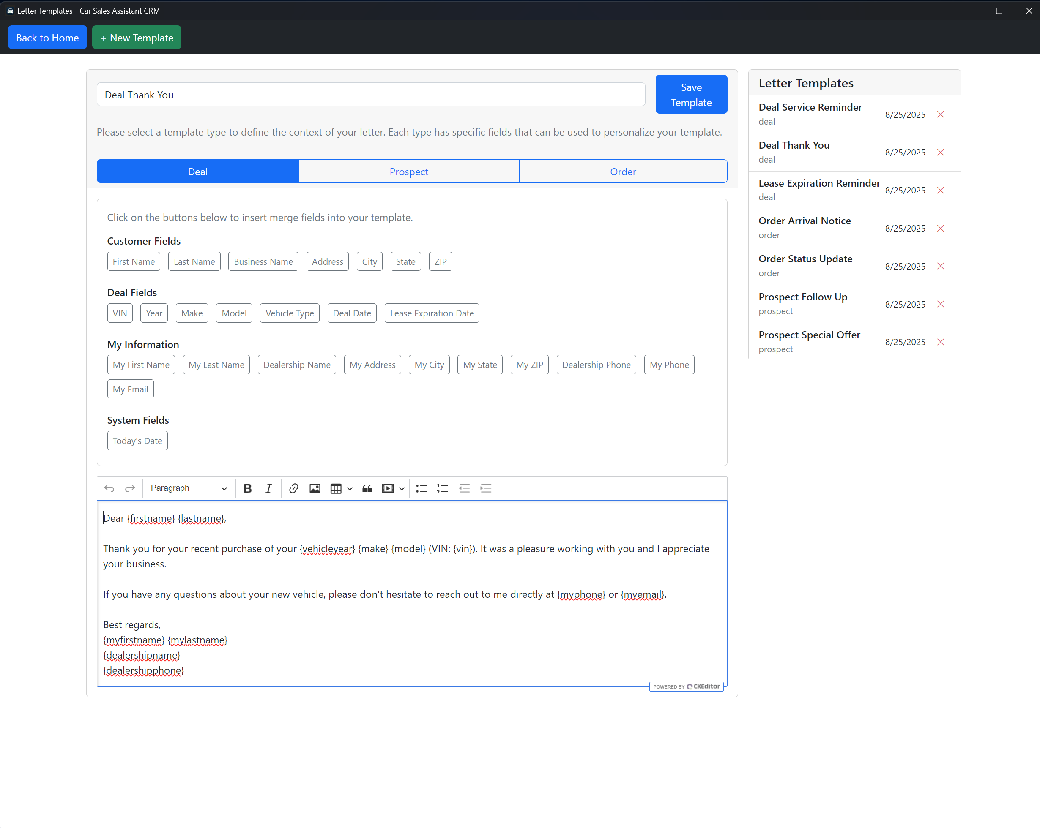Image resolution: width=1040 pixels, height=828 pixels.
Task: Click the insert link icon
Action: (x=293, y=488)
